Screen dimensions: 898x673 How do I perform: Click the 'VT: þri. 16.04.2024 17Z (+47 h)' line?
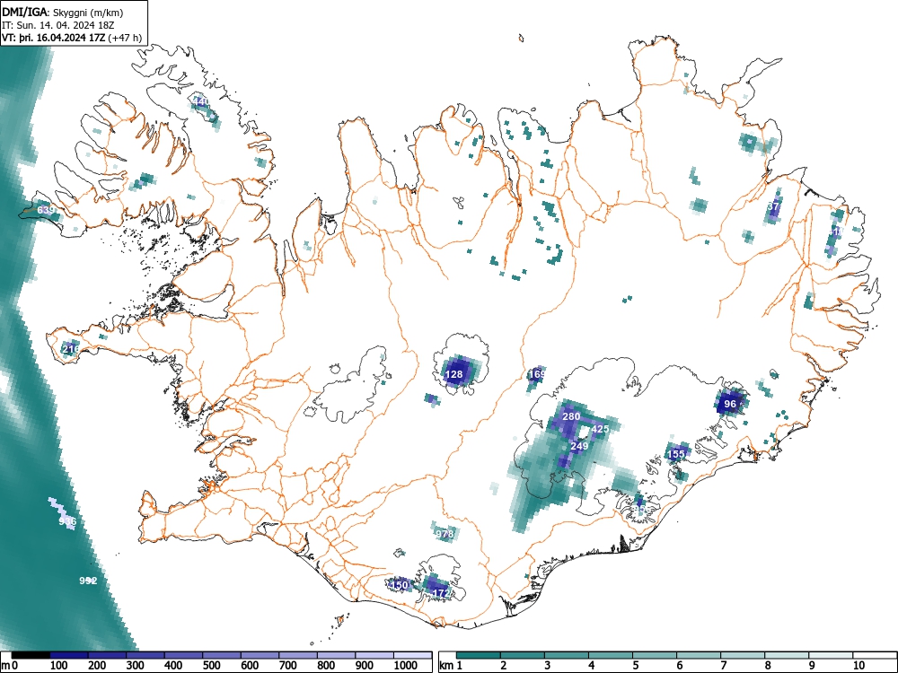pyautogui.click(x=72, y=38)
